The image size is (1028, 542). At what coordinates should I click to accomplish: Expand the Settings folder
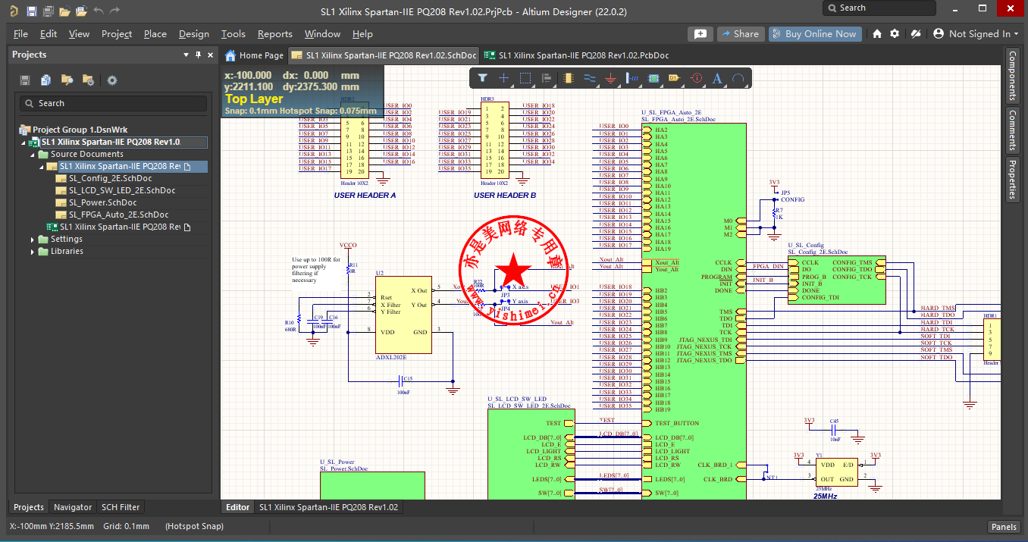click(33, 239)
